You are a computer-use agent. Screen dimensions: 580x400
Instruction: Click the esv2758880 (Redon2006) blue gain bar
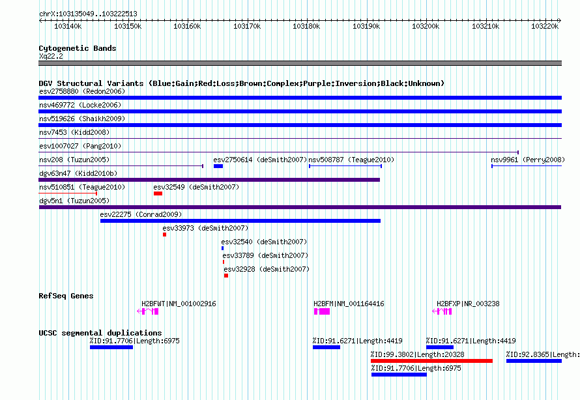300,98
